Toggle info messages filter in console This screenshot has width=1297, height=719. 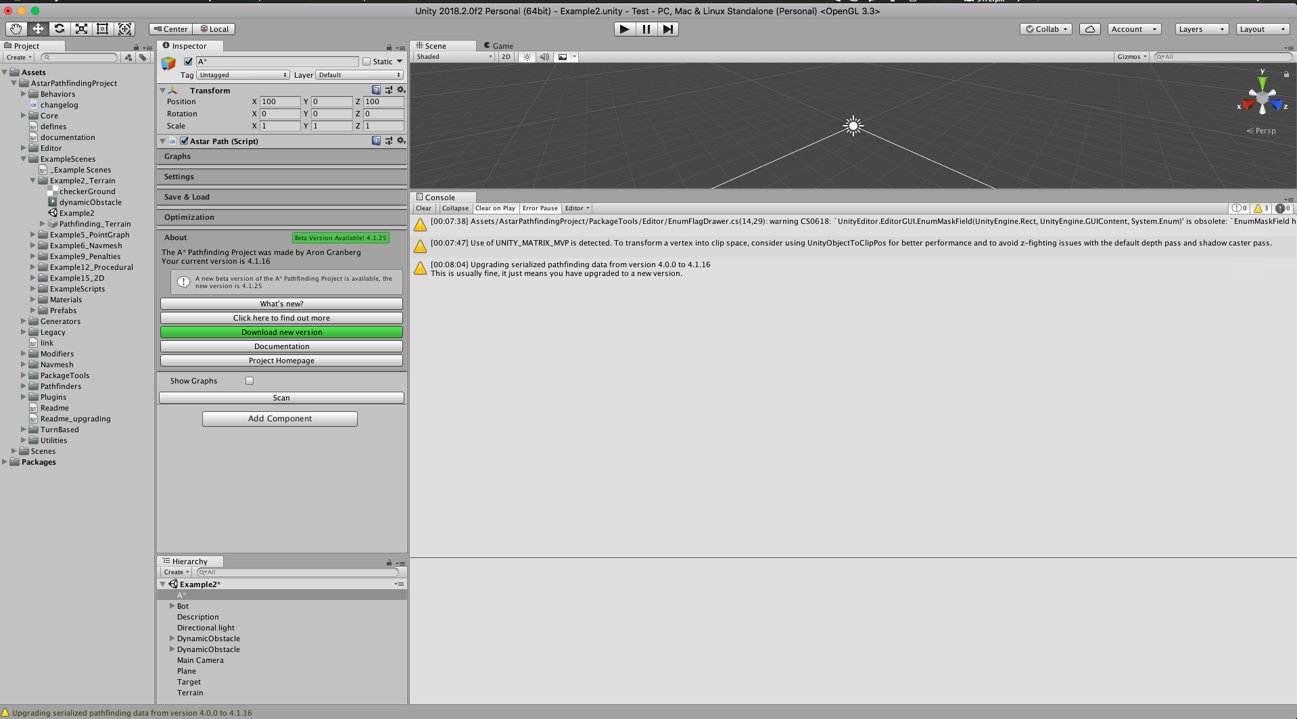coord(1240,208)
